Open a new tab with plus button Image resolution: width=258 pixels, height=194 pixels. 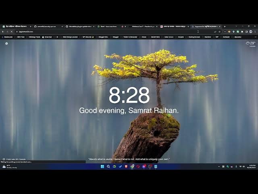225,26
